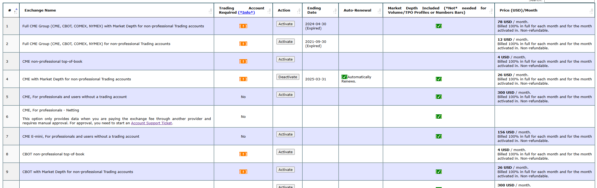Click ending date 2024-04-30 (Expired)
597x188 pixels.
[x=316, y=26]
